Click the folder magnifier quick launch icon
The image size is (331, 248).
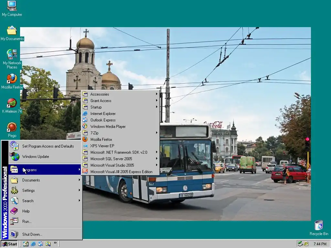tap(48, 244)
